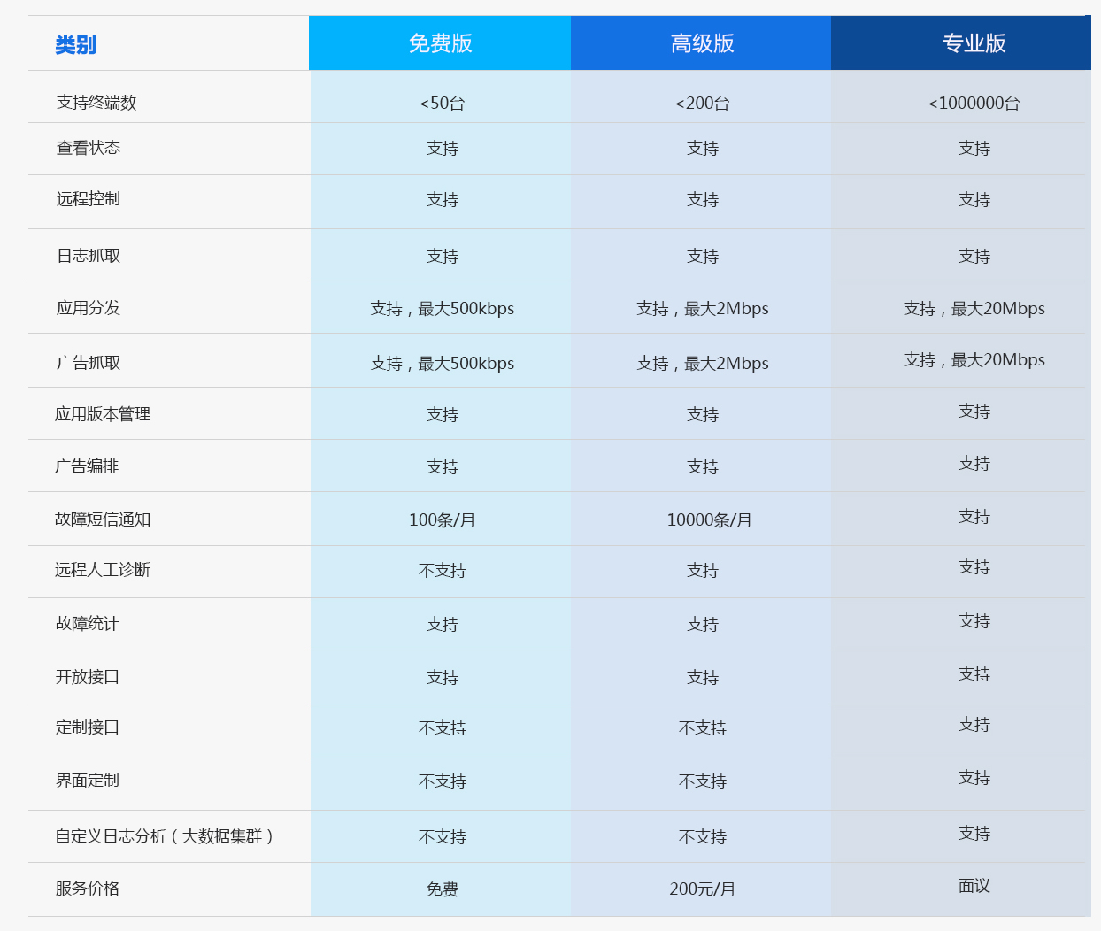Click the 远程人工诊断 row label

coord(103,570)
